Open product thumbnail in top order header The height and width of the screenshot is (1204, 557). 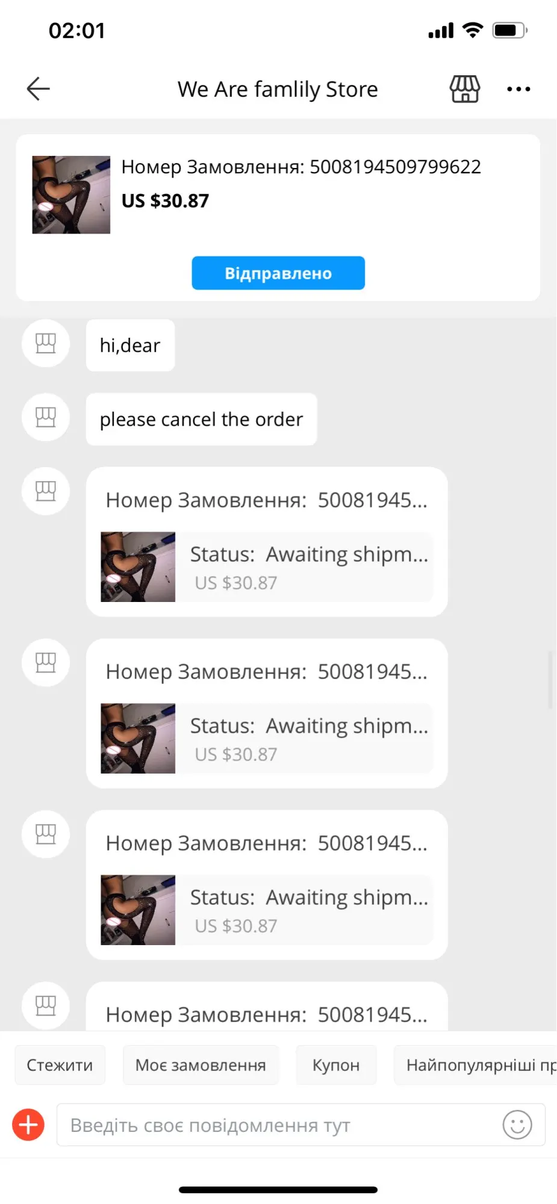pos(71,194)
